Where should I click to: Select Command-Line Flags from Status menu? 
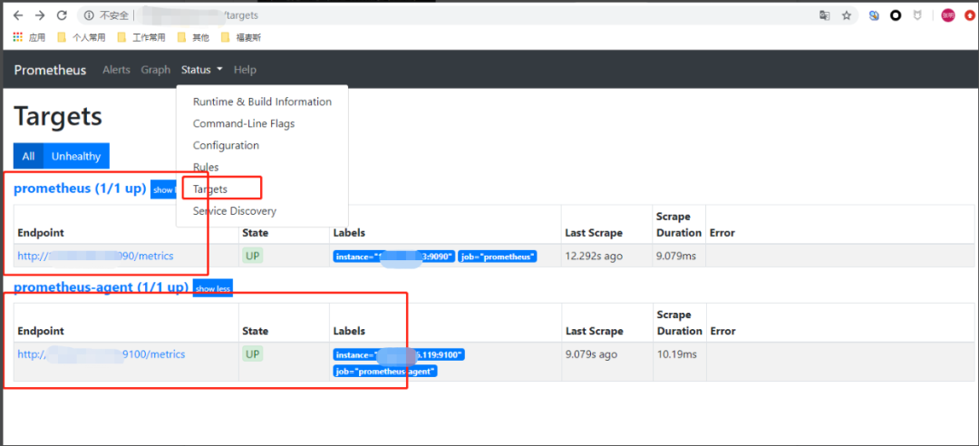click(x=262, y=123)
